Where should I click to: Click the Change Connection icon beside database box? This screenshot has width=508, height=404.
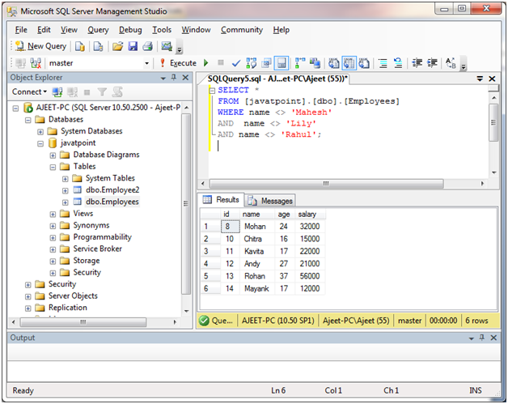click(36, 63)
